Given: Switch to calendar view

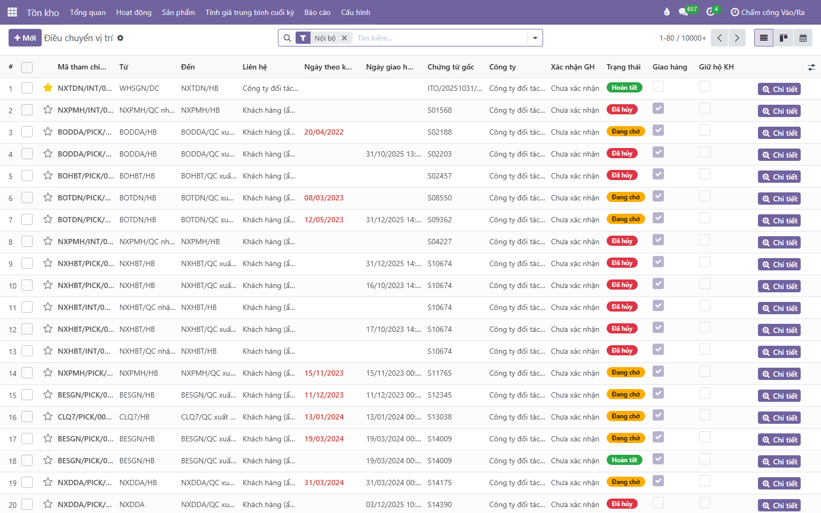Looking at the screenshot, I should pos(803,38).
